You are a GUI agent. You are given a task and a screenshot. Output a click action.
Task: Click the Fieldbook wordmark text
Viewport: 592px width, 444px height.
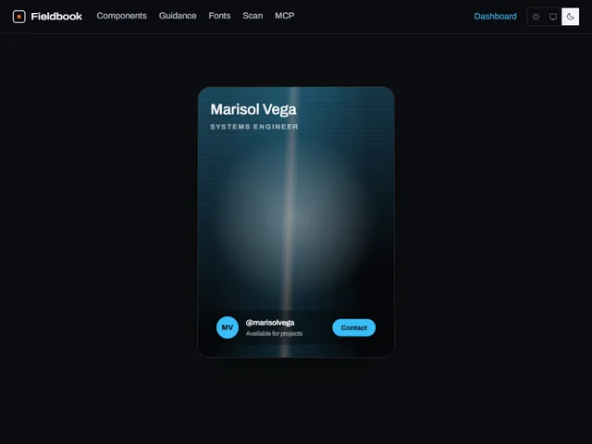(56, 17)
